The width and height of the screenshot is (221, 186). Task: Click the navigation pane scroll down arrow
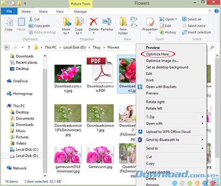45,175
